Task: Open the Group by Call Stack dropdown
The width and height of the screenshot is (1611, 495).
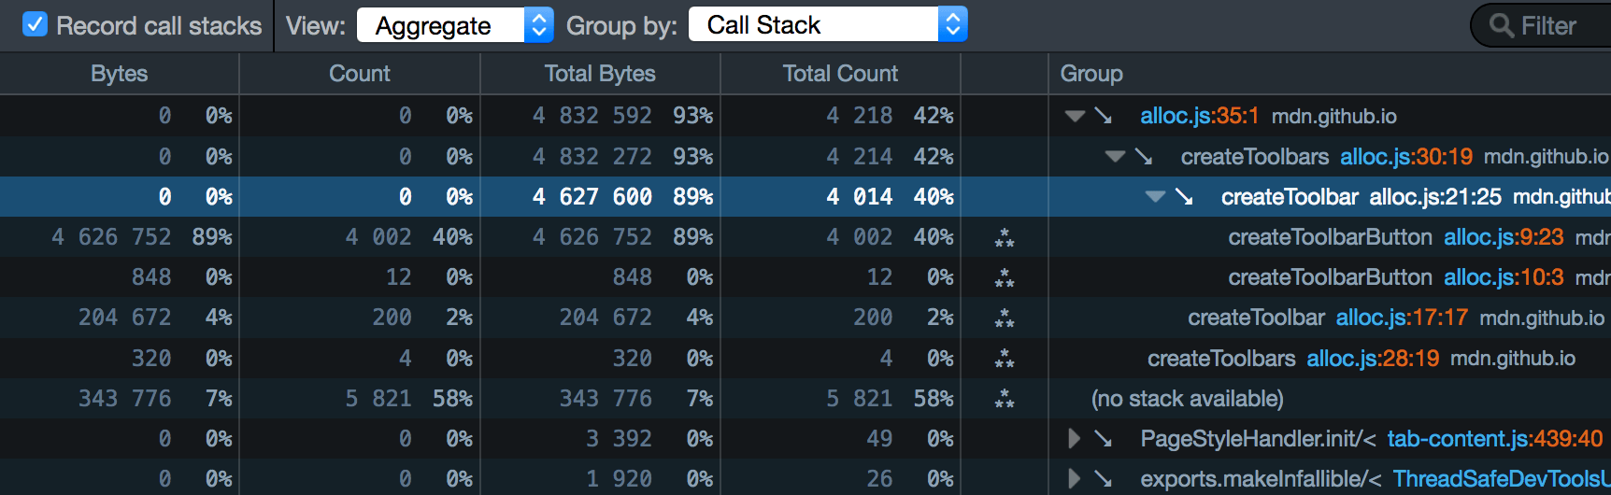Action: 827,25
